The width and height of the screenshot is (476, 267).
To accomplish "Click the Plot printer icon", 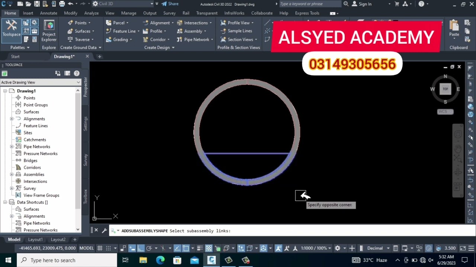I will 62,4.
